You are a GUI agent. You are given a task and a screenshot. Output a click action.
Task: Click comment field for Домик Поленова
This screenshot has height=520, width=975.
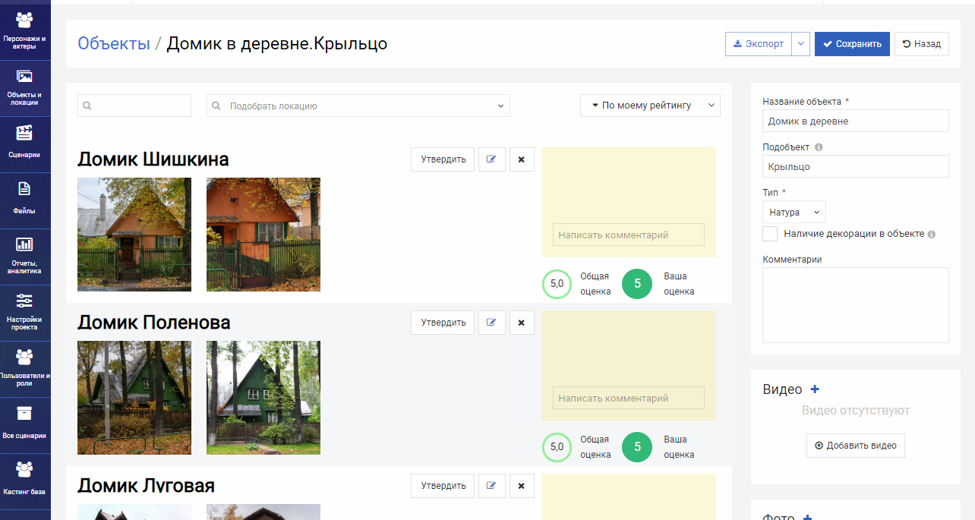pyautogui.click(x=629, y=398)
